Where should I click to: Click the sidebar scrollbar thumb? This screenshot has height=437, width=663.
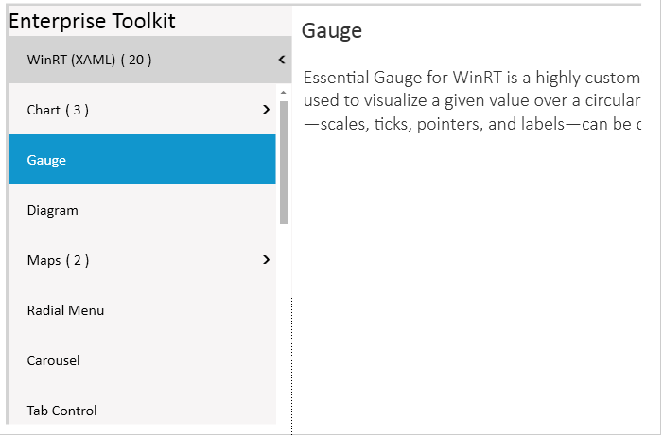[284, 161]
